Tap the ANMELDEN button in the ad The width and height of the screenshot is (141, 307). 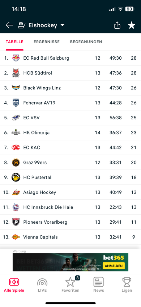click(114, 266)
